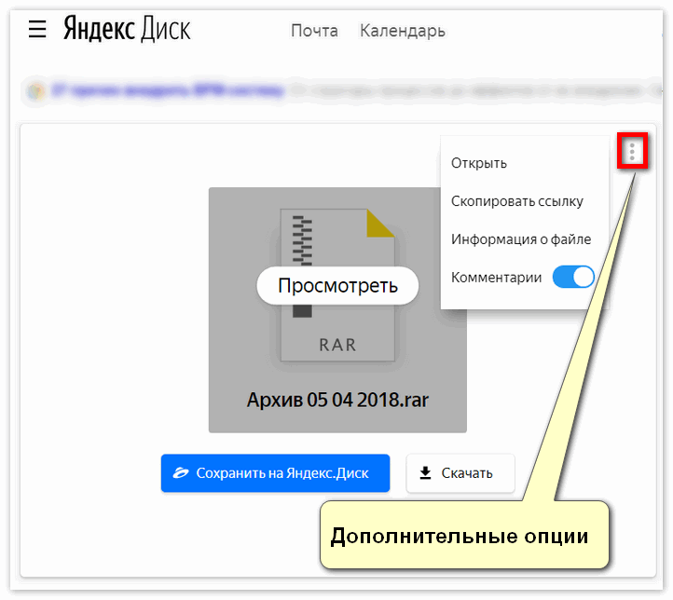Click Сохранить на Яндекс.Диск button

(x=275, y=473)
